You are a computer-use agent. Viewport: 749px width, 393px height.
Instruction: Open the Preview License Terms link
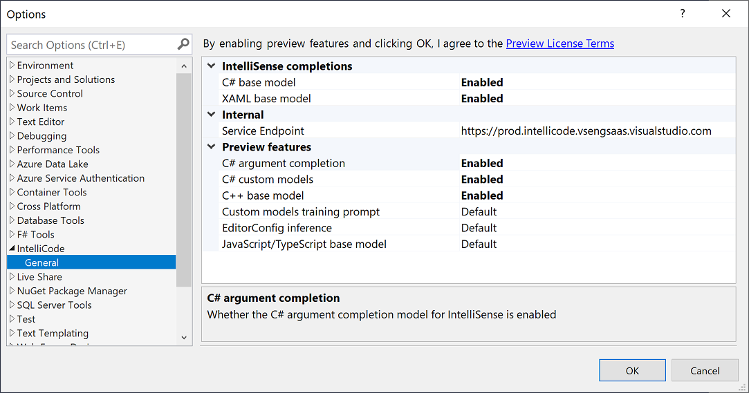[x=560, y=44]
